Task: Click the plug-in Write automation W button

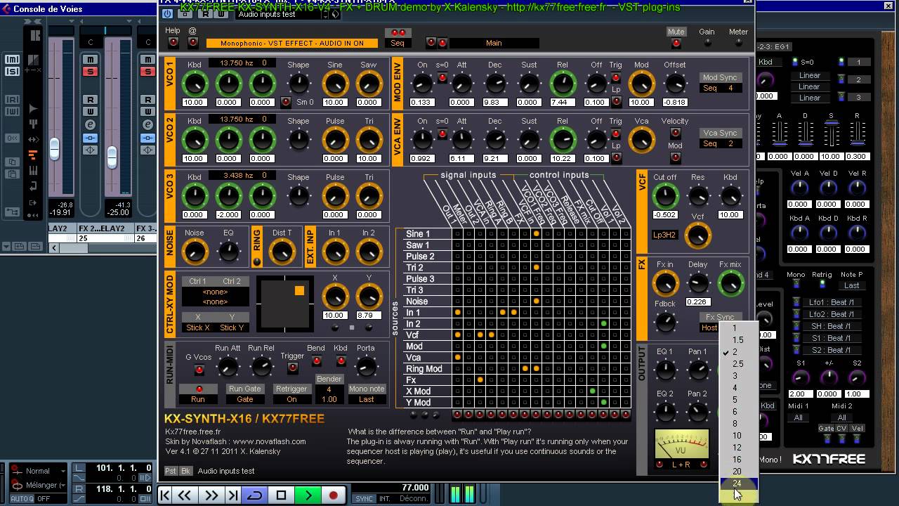Action: tap(220, 14)
